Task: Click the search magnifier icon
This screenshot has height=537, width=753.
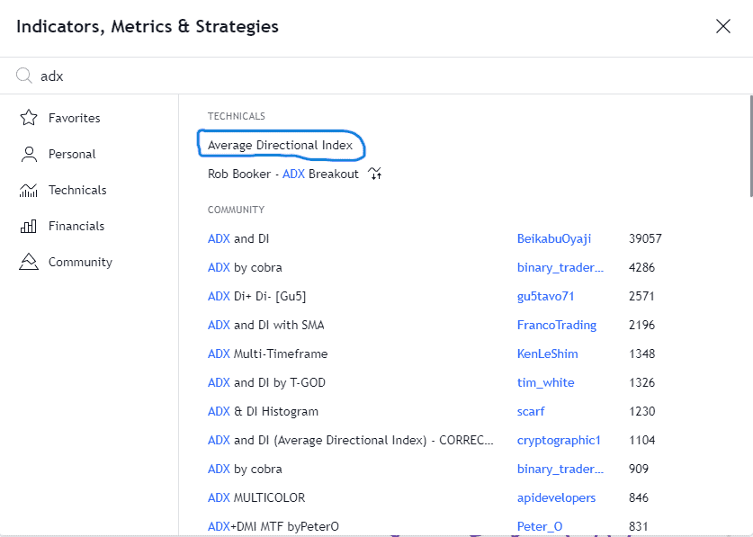Action: click(x=23, y=76)
